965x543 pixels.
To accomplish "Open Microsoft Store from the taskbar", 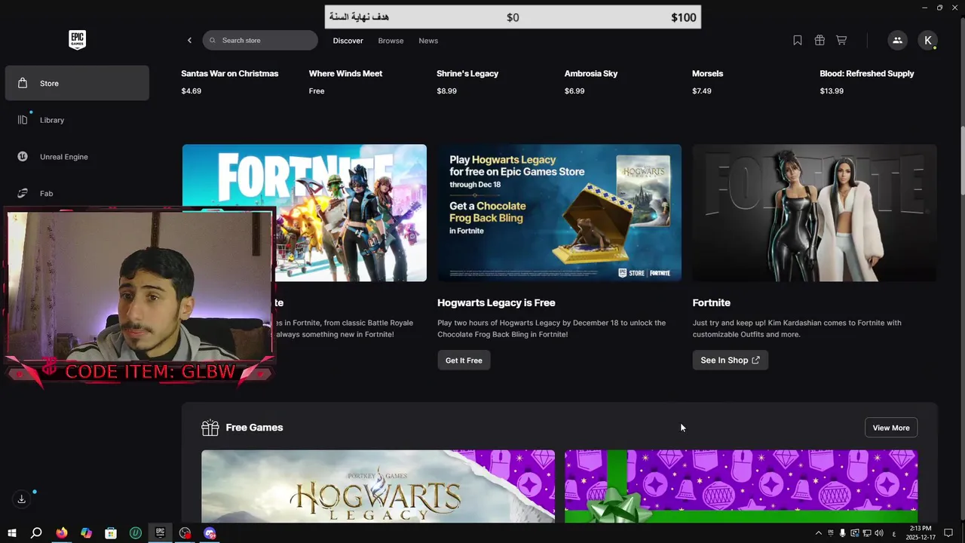I will point(111,533).
